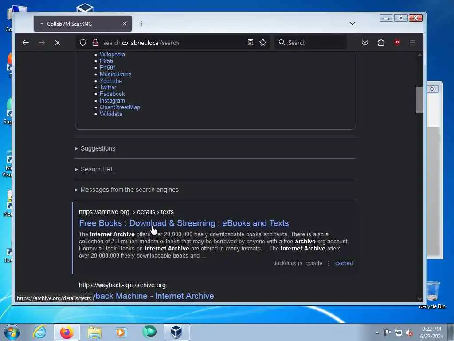List all tabs dropdown arrow

352,24
